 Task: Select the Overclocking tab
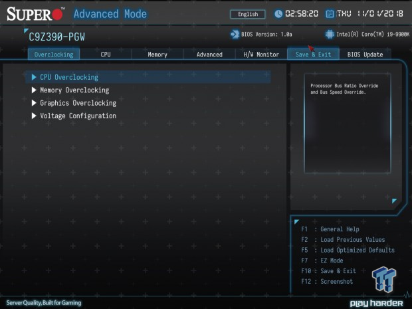tap(54, 54)
